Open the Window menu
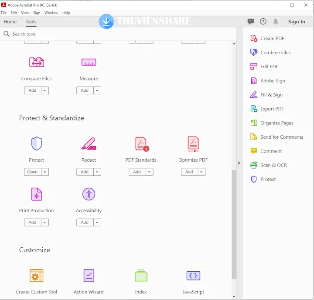This screenshot has height=300, width=314. point(51,13)
